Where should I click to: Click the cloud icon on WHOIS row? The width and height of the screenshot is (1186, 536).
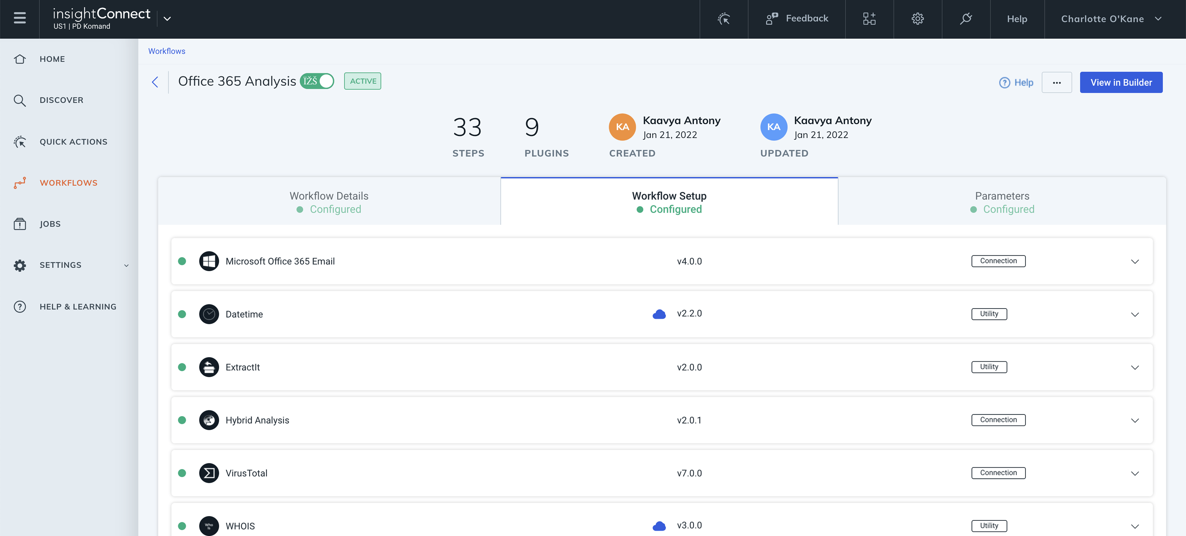point(659,526)
